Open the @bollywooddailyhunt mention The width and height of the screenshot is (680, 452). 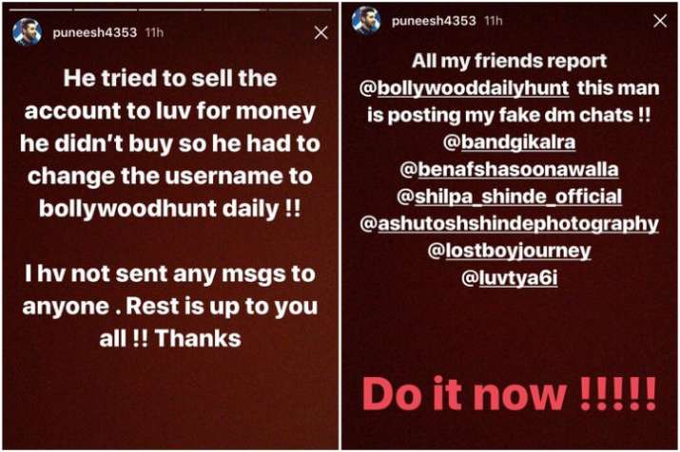coord(463,88)
